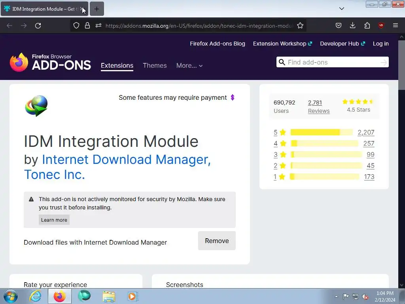Viewport: 405px width, 304px height.
Task: Click the address bar URL
Action: pyautogui.click(x=199, y=26)
